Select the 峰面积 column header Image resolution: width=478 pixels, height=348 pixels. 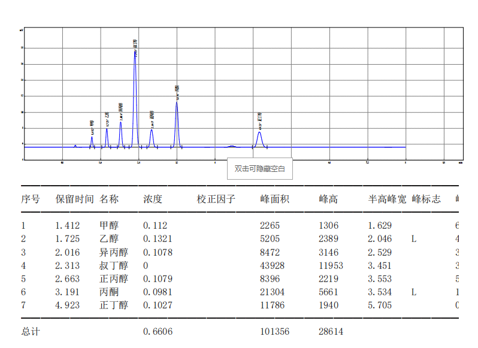coord(274,199)
